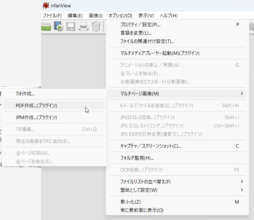Click disabled JPG ロスレストリミング...(プラグイン) entry

click(x=177, y=126)
